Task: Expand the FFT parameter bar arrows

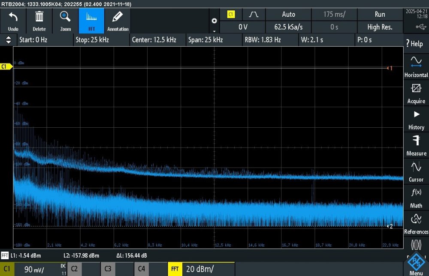Action: pos(8,40)
